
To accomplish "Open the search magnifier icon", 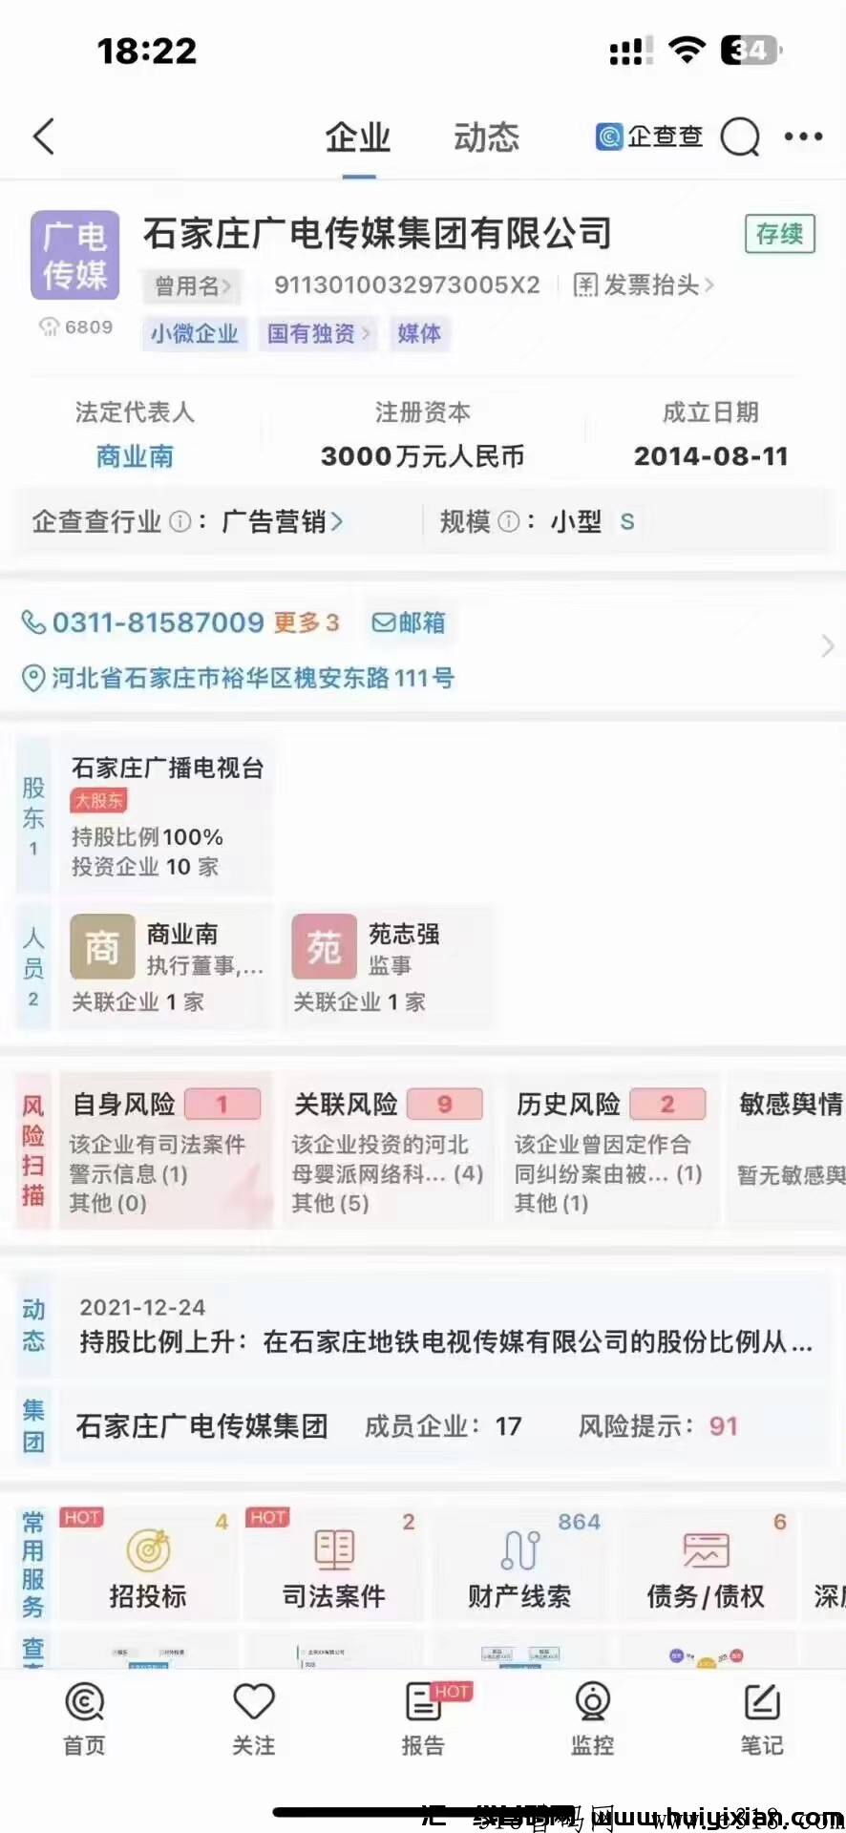I will [740, 137].
